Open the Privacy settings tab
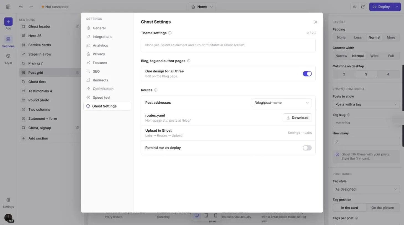This screenshot has width=404, height=225. pyautogui.click(x=107, y=54)
